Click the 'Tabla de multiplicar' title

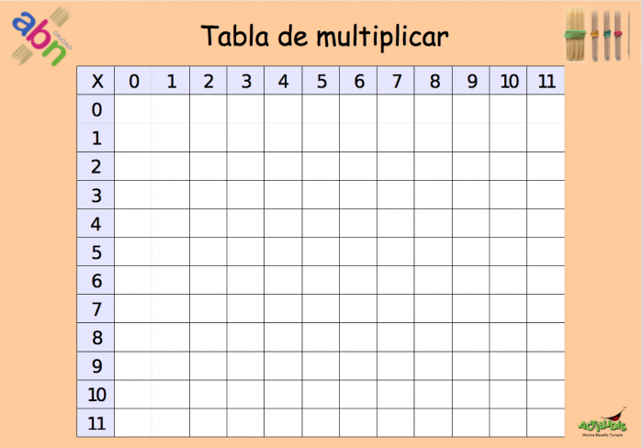tap(324, 37)
